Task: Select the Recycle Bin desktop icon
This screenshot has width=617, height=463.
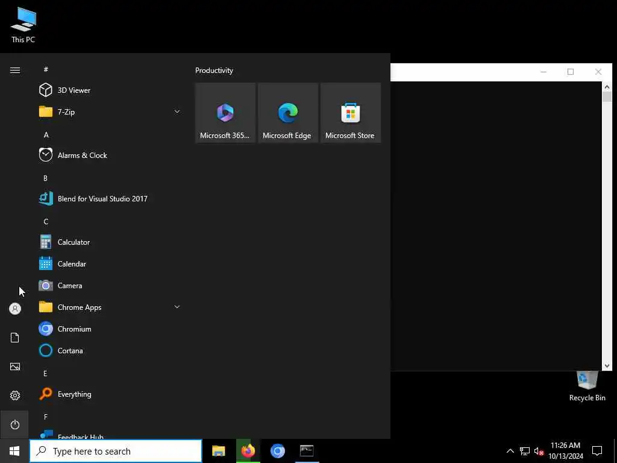Action: pos(587,387)
